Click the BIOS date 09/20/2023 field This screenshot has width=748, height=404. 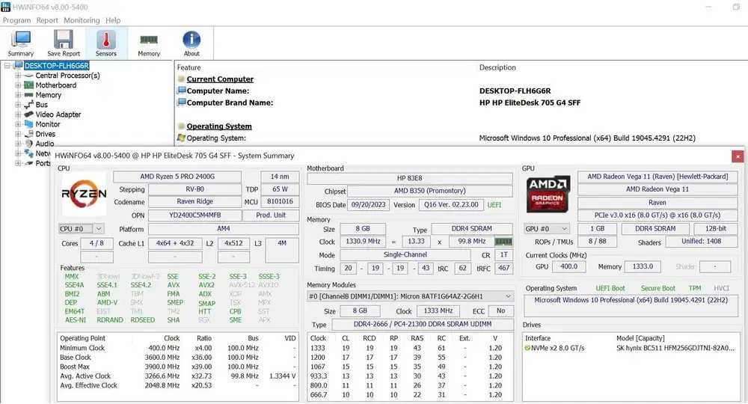pos(368,205)
